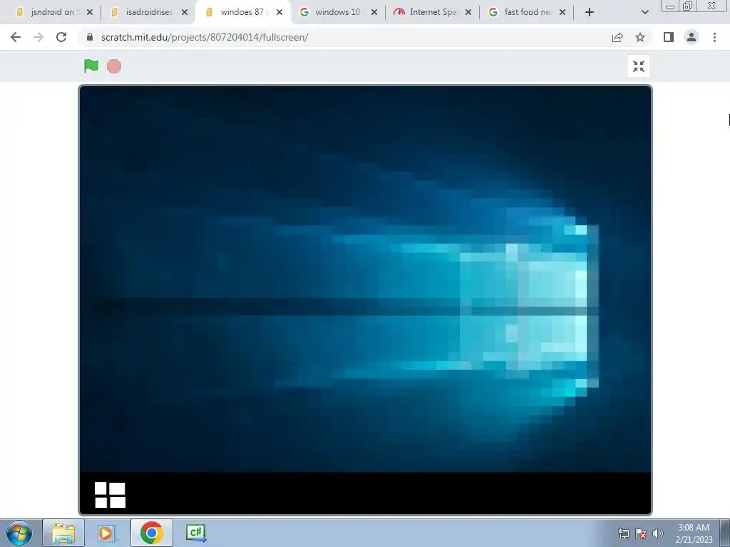Switch to the Internet Speed tab
Viewport: 730px width, 547px height.
click(x=433, y=12)
